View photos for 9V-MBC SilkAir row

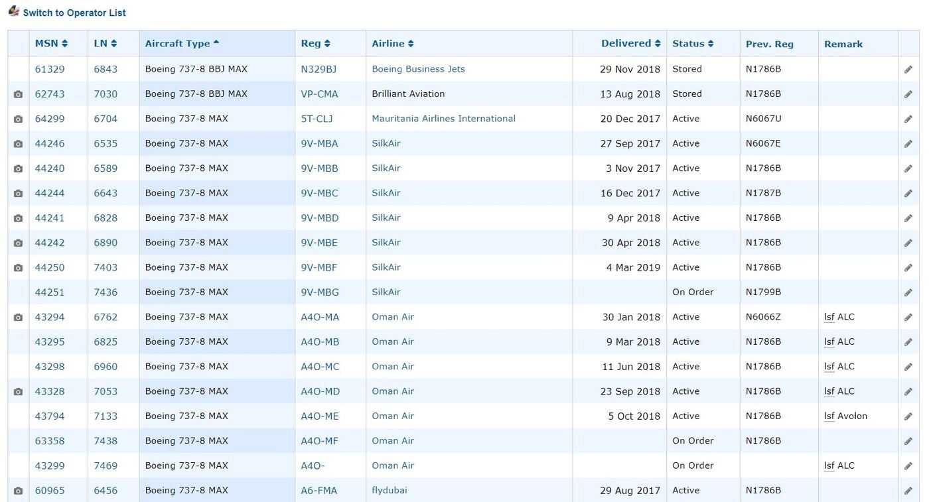18,194
